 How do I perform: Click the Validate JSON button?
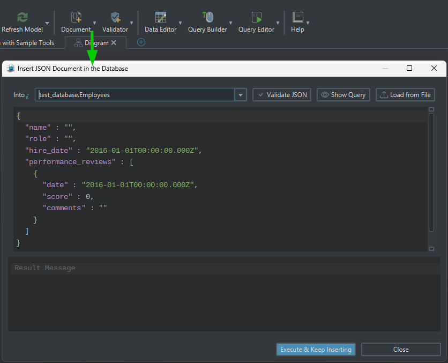click(x=282, y=95)
